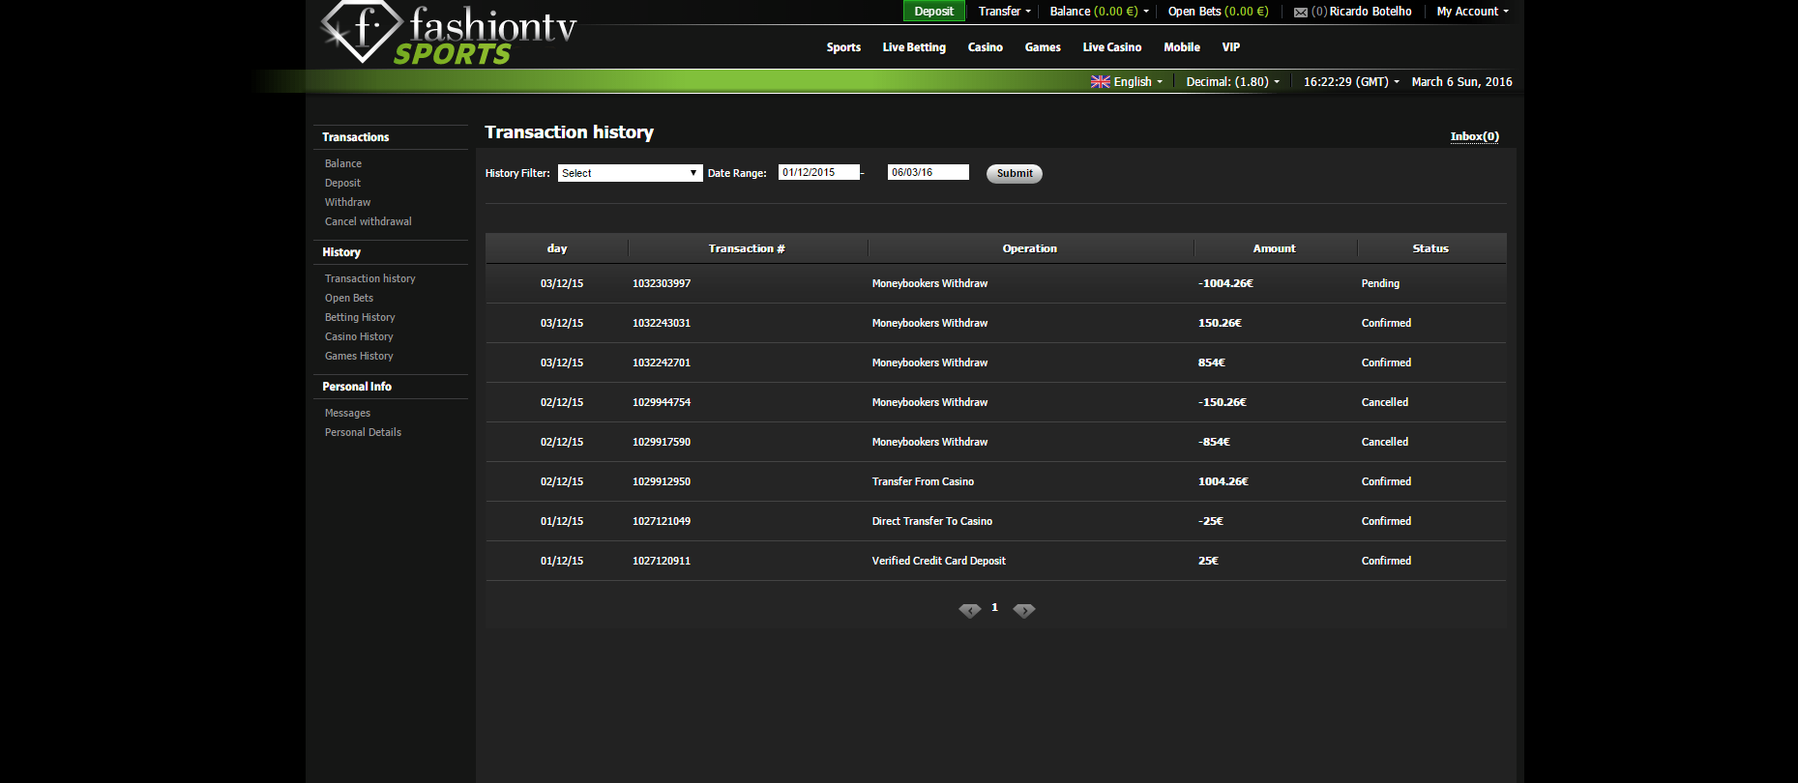Go to the next page arrow

coord(1023,610)
